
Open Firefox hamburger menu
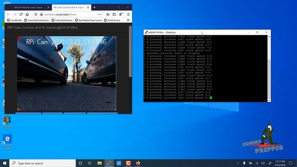128,14
